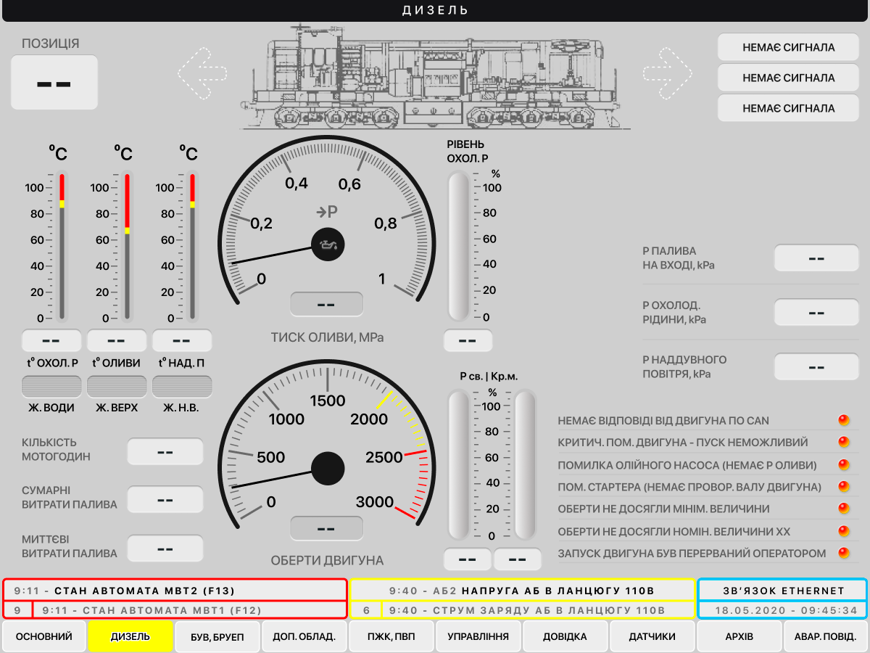Click the ПОЗИЦІЯ value display box

54,83
